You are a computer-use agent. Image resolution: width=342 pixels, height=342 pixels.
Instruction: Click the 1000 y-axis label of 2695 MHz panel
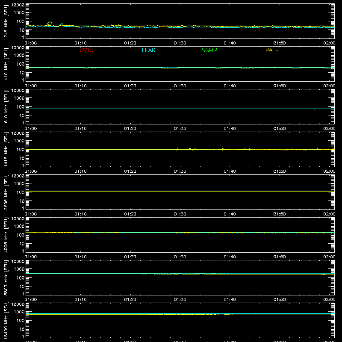tap(19, 184)
